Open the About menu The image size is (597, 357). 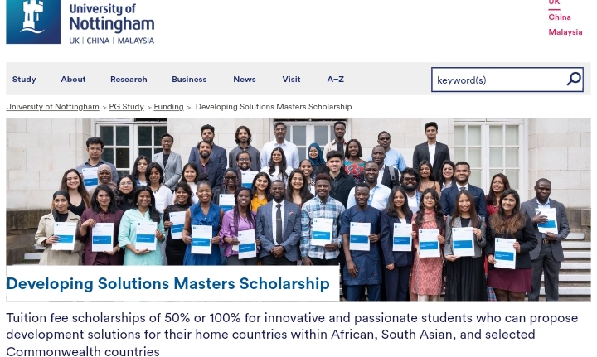73,80
